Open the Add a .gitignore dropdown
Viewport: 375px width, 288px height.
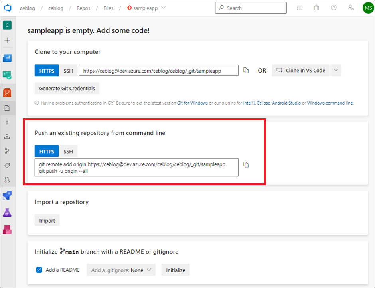(x=121, y=270)
